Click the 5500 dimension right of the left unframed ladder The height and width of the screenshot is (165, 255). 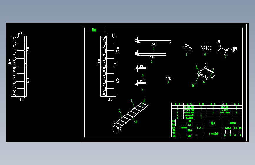[x=28, y=50]
